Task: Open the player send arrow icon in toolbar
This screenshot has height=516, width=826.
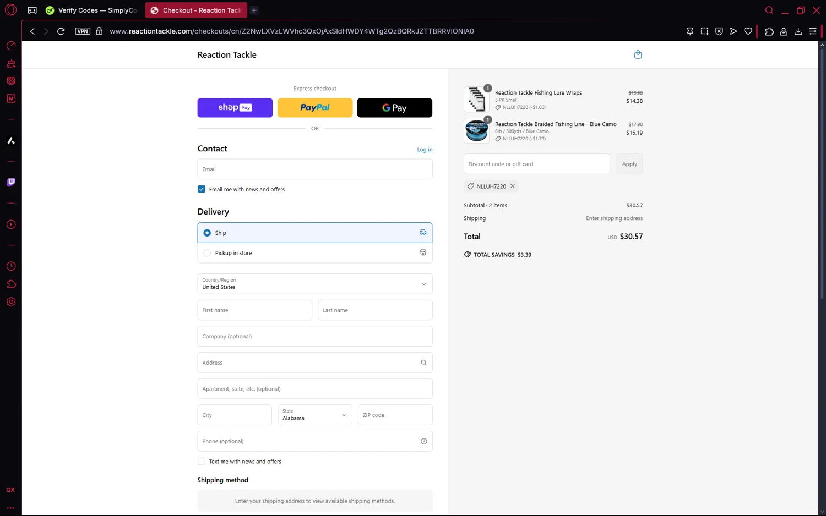Action: point(733,31)
